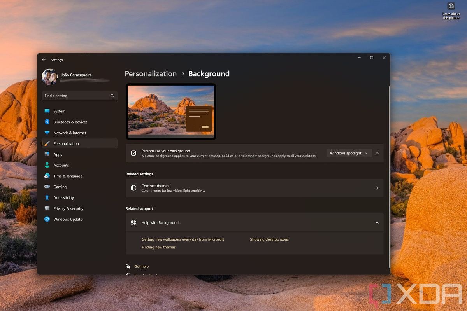Open Accounts settings

61,165
